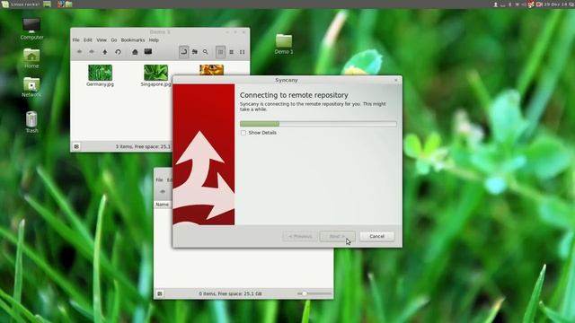
Task: Open View menu in Demo 1 window
Action: coord(102,39)
